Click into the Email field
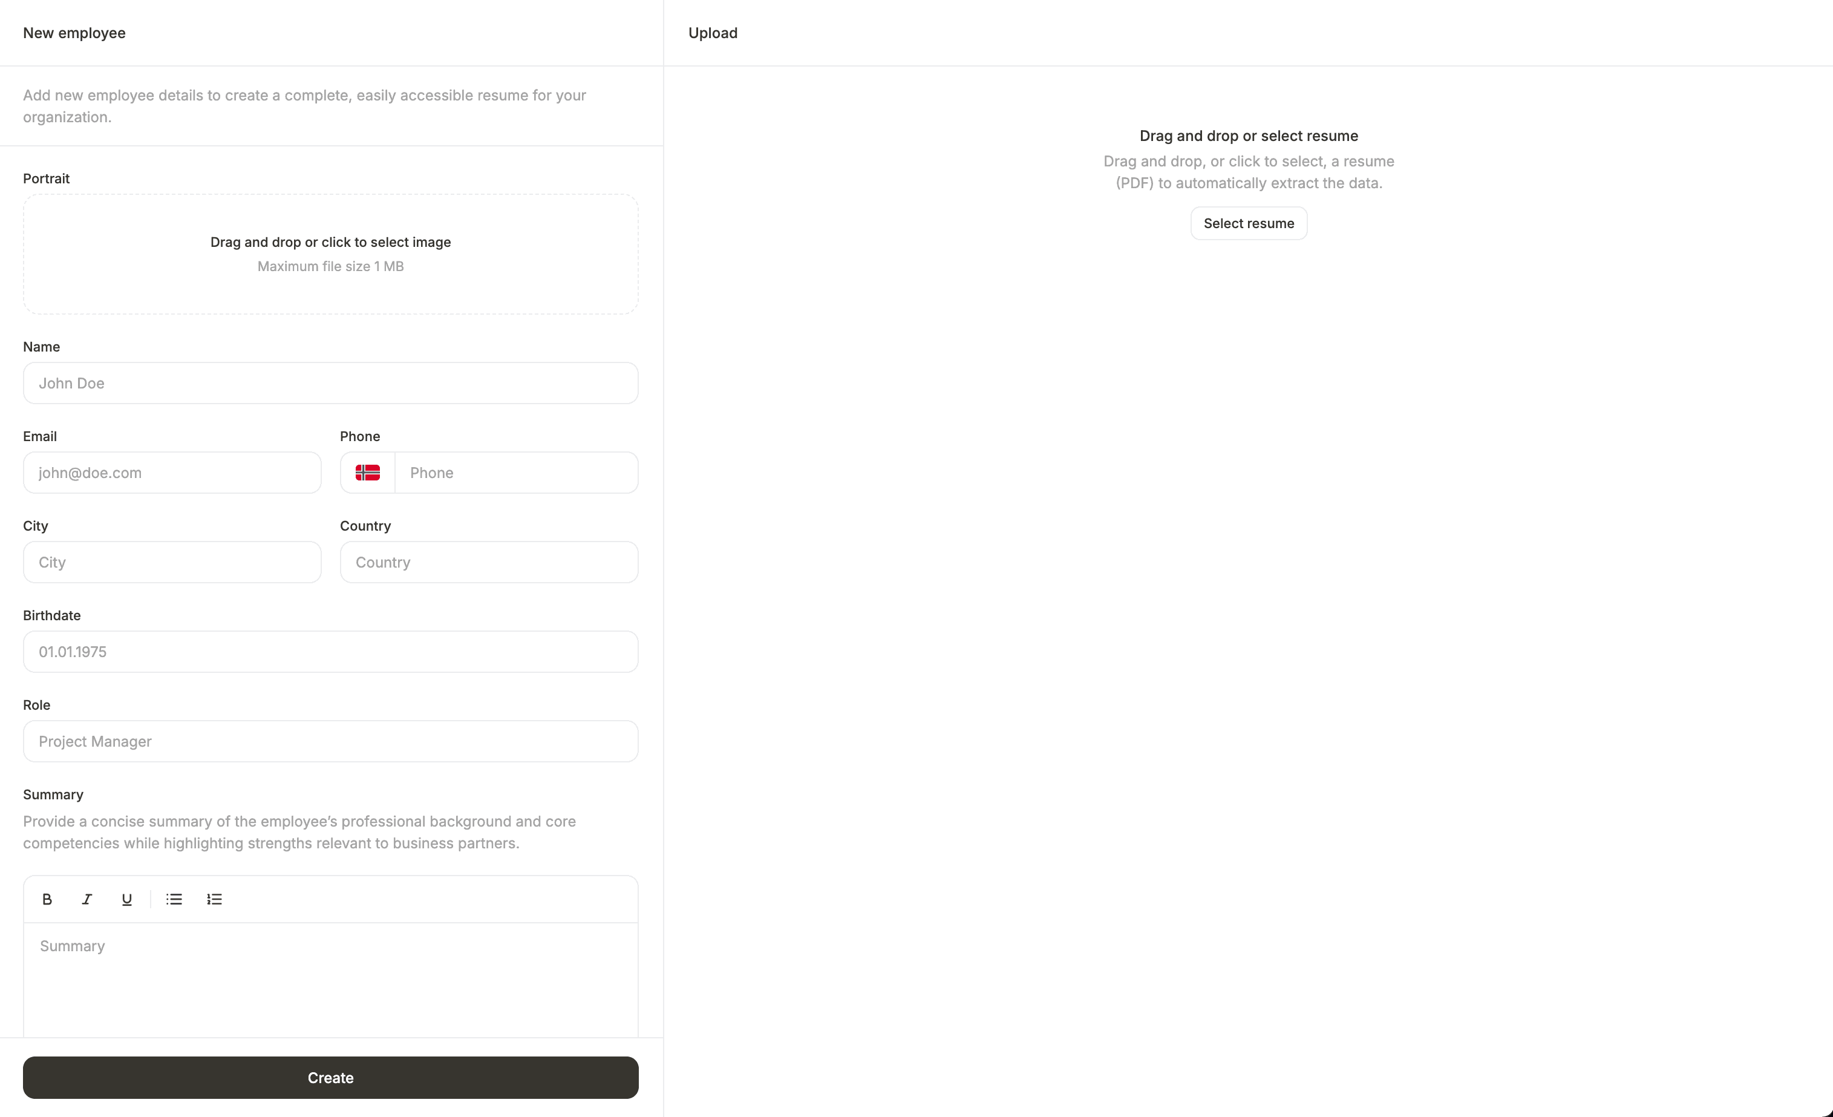The image size is (1833, 1117). pyautogui.click(x=172, y=473)
